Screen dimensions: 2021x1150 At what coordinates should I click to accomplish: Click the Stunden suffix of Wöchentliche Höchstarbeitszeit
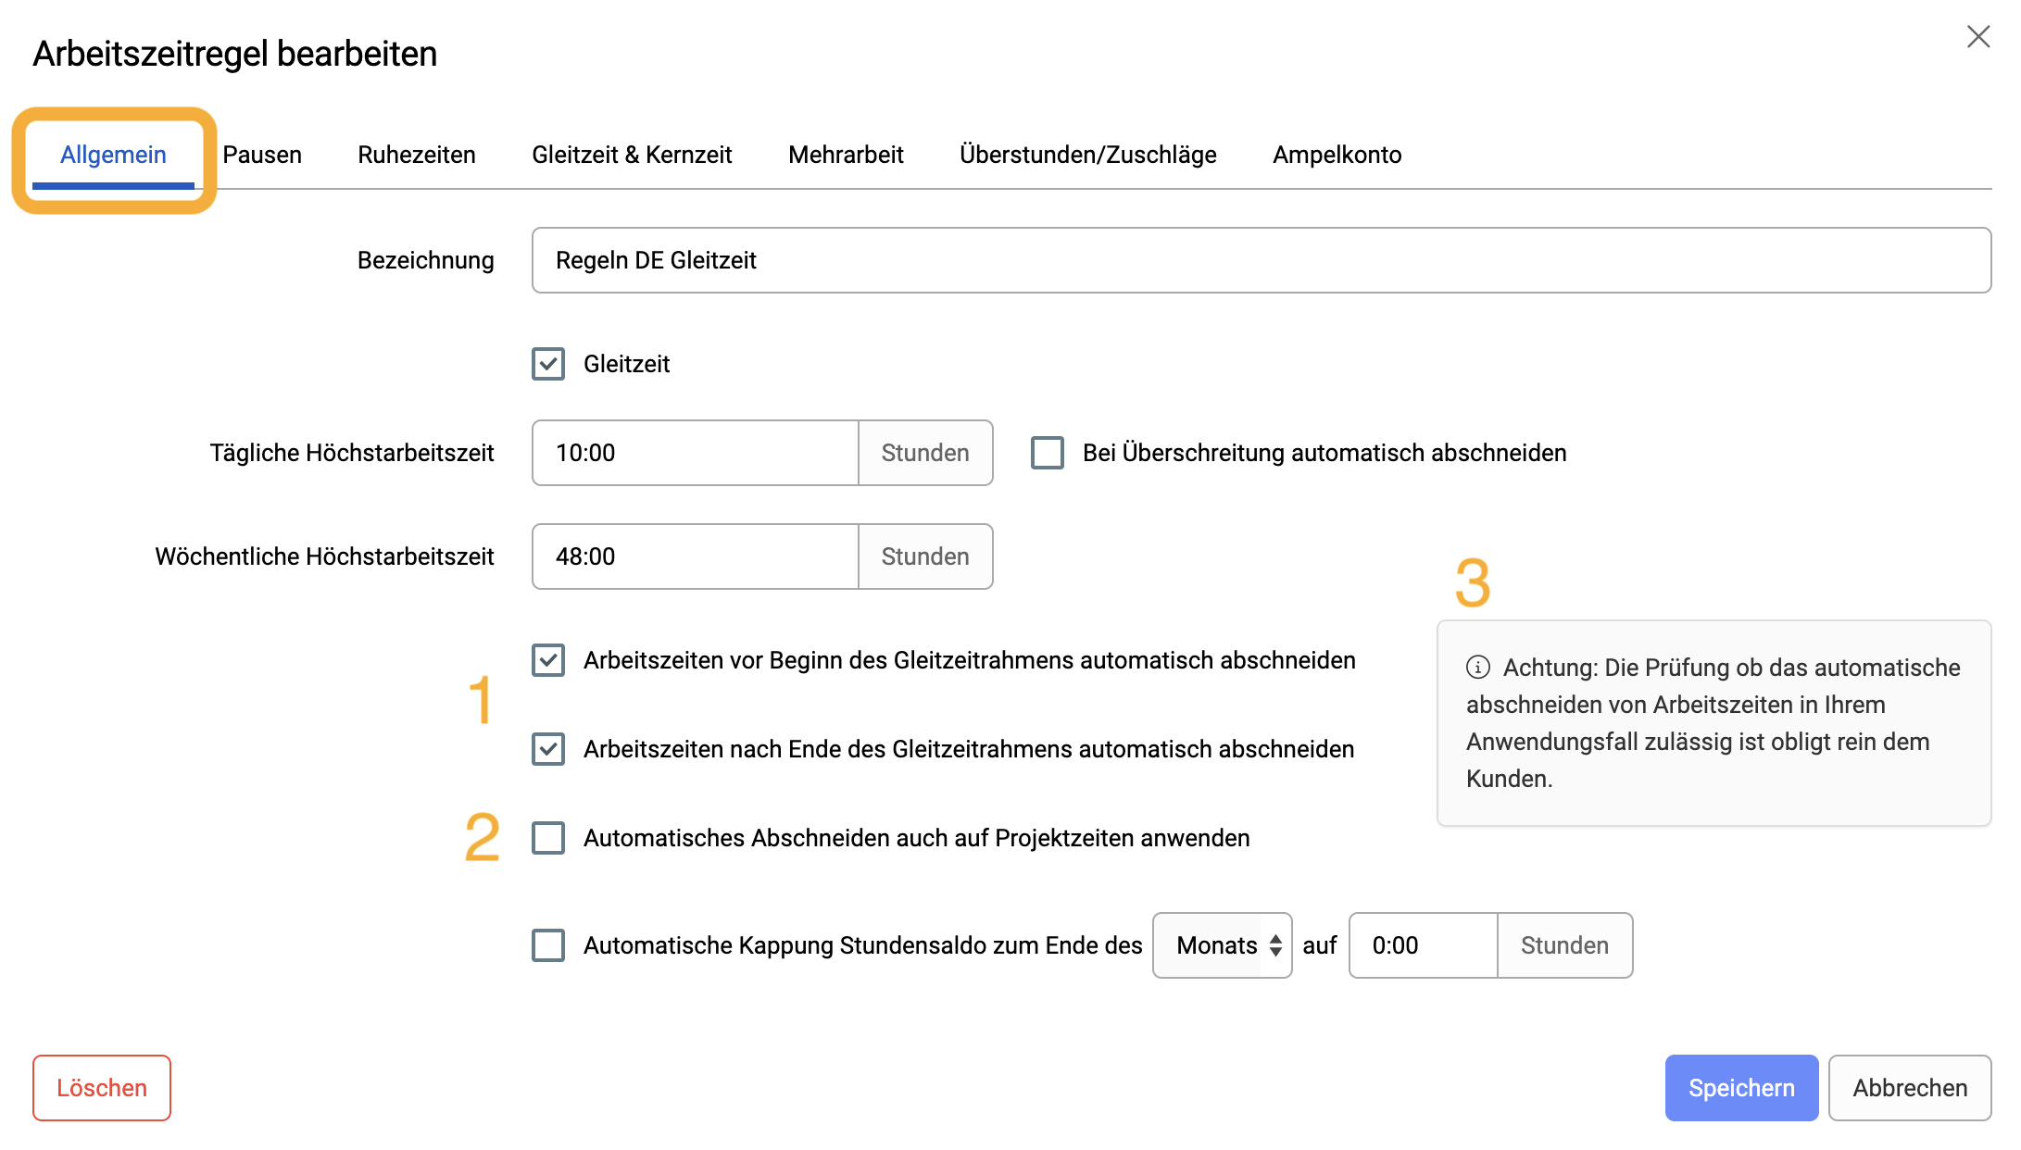click(x=925, y=556)
